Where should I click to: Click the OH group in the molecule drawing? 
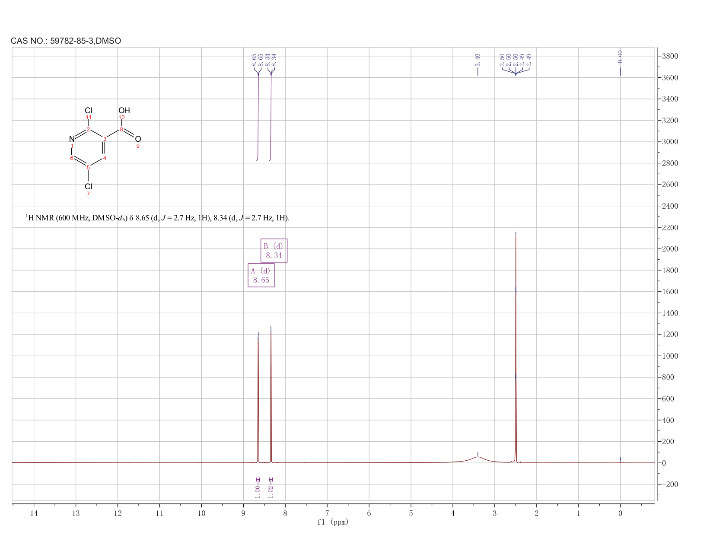point(124,111)
